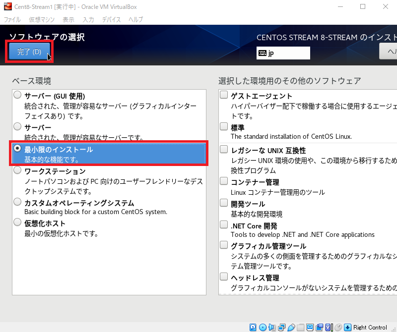Click the hard disk activity status icon
The image size is (397, 332).
(x=253, y=327)
